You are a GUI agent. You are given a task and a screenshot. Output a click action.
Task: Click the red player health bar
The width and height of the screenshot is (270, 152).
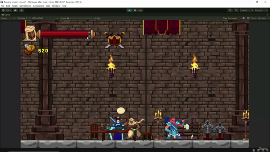point(65,34)
